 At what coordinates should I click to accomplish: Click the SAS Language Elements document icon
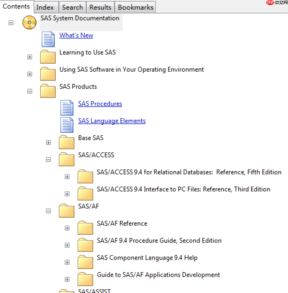67,125
